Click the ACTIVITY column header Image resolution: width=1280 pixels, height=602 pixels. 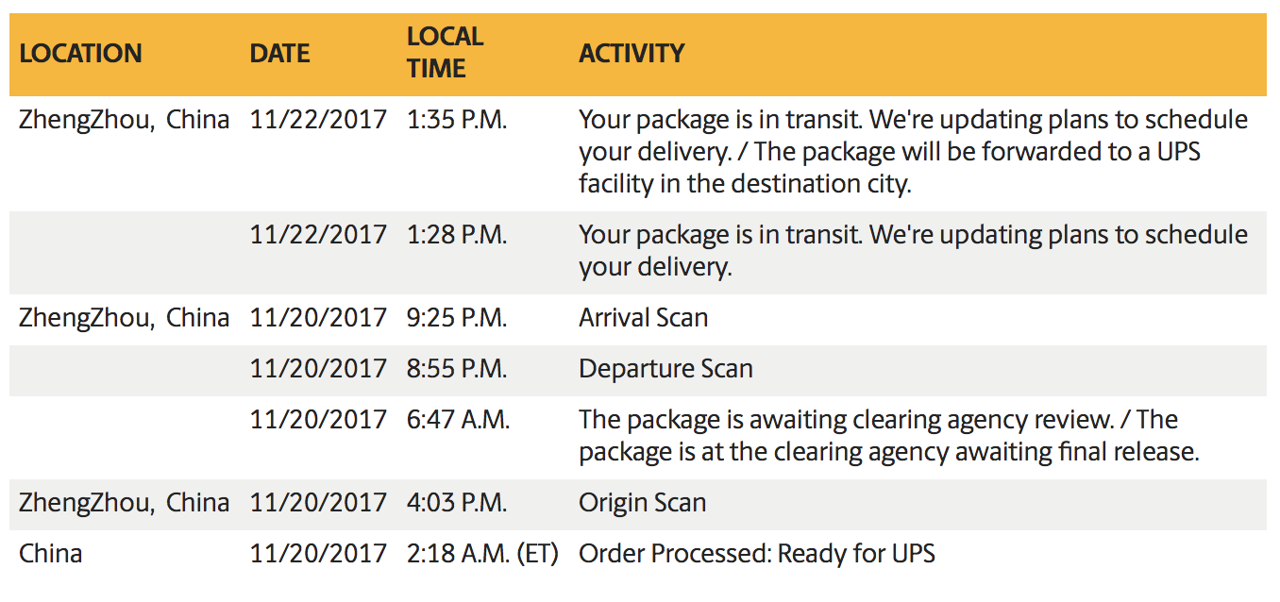[632, 53]
